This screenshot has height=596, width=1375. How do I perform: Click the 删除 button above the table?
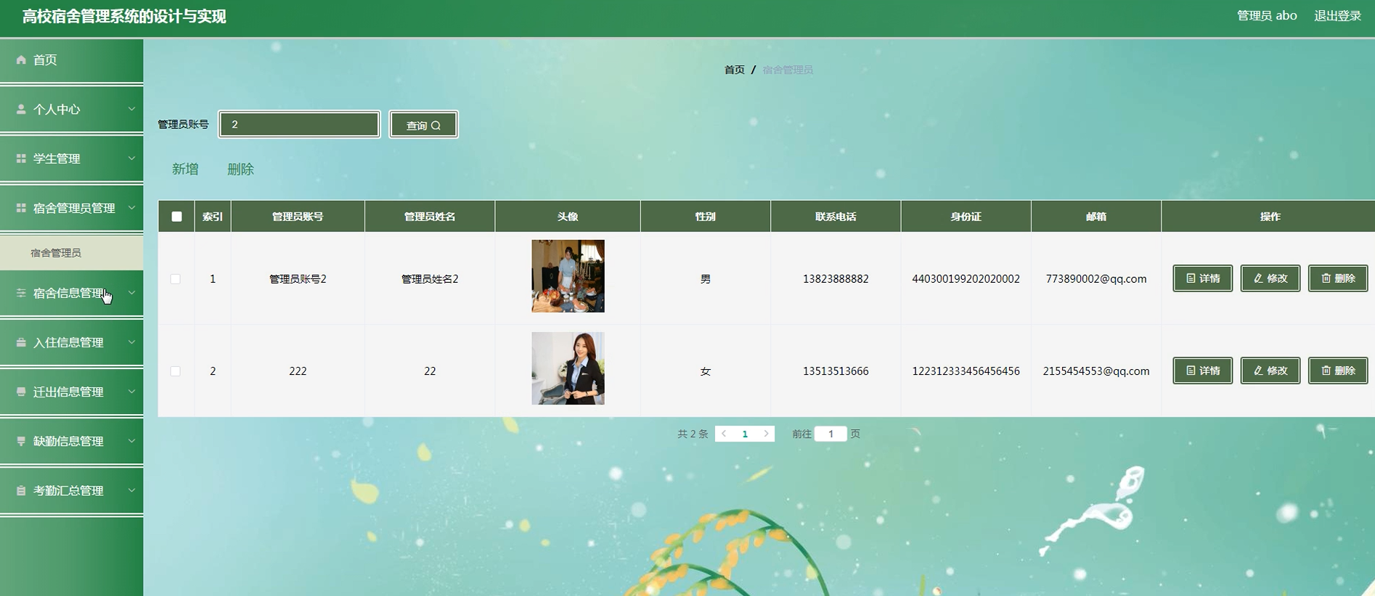point(240,169)
